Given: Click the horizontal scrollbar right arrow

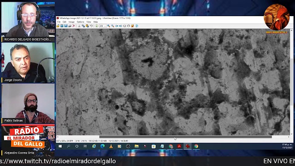Looking at the screenshot, I should point(289,137).
